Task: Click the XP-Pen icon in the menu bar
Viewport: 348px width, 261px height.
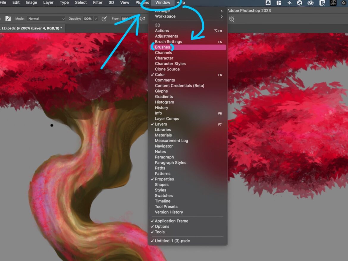Action: click(x=333, y=3)
